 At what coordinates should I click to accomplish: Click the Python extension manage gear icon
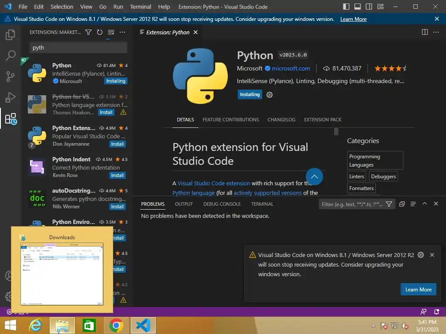click(x=269, y=94)
